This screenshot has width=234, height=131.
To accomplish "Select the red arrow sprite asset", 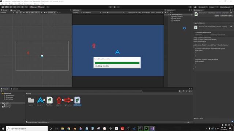I will (59, 100).
